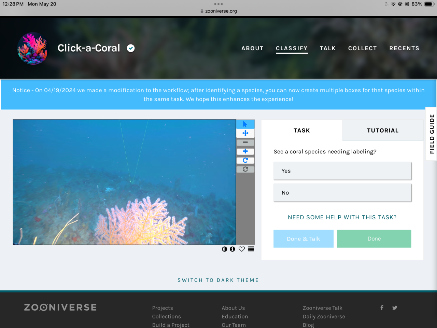
Task: Click the verified project checkmark badge
Action: coord(131,48)
